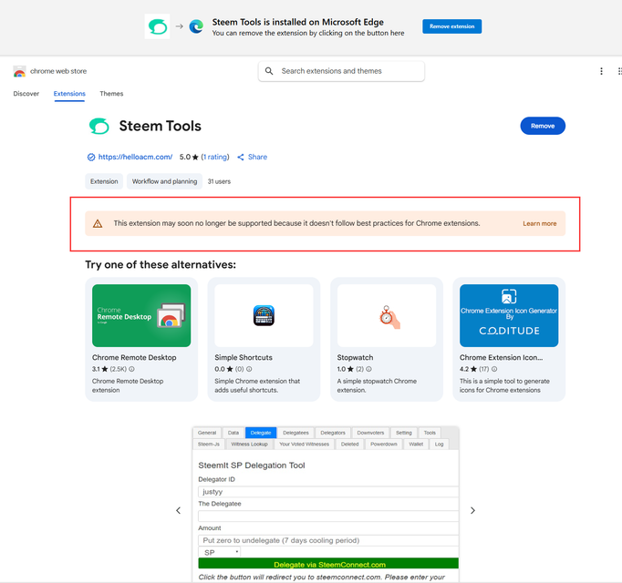Select the Witness Lookup tab
622x583 pixels.
coord(250,445)
